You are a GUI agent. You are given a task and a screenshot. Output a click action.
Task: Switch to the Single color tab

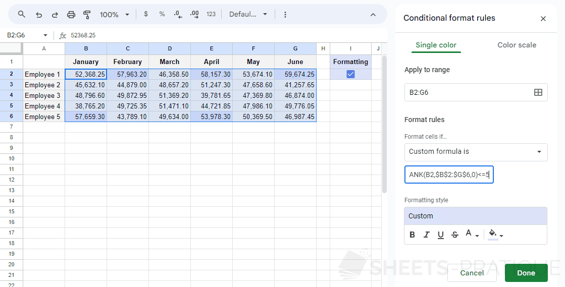[x=436, y=45]
